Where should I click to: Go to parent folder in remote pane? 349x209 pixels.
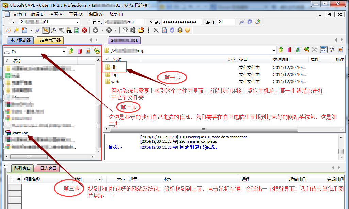tap(281, 50)
